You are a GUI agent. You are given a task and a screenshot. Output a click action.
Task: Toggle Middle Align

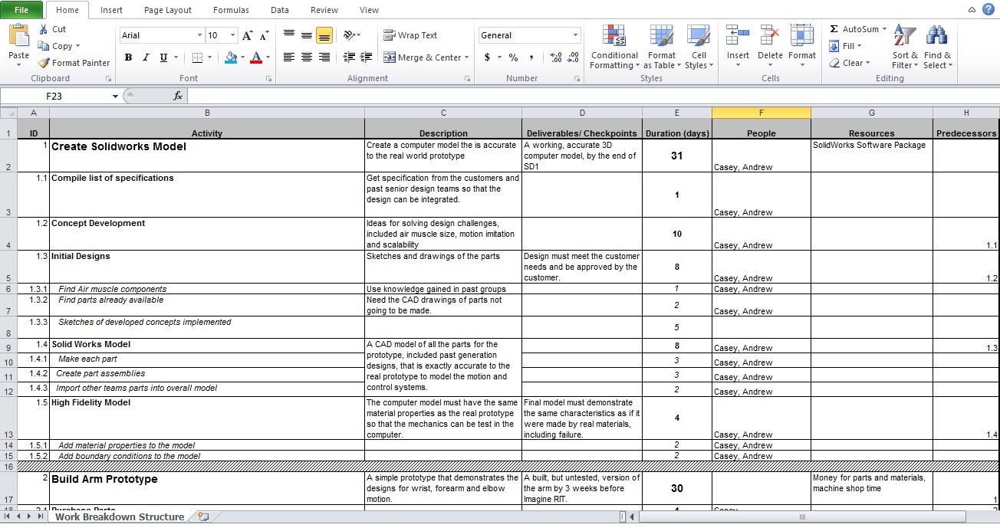(x=307, y=35)
